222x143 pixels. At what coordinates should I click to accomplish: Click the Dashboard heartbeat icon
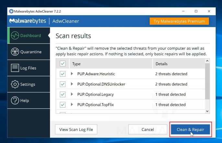pos(15,36)
